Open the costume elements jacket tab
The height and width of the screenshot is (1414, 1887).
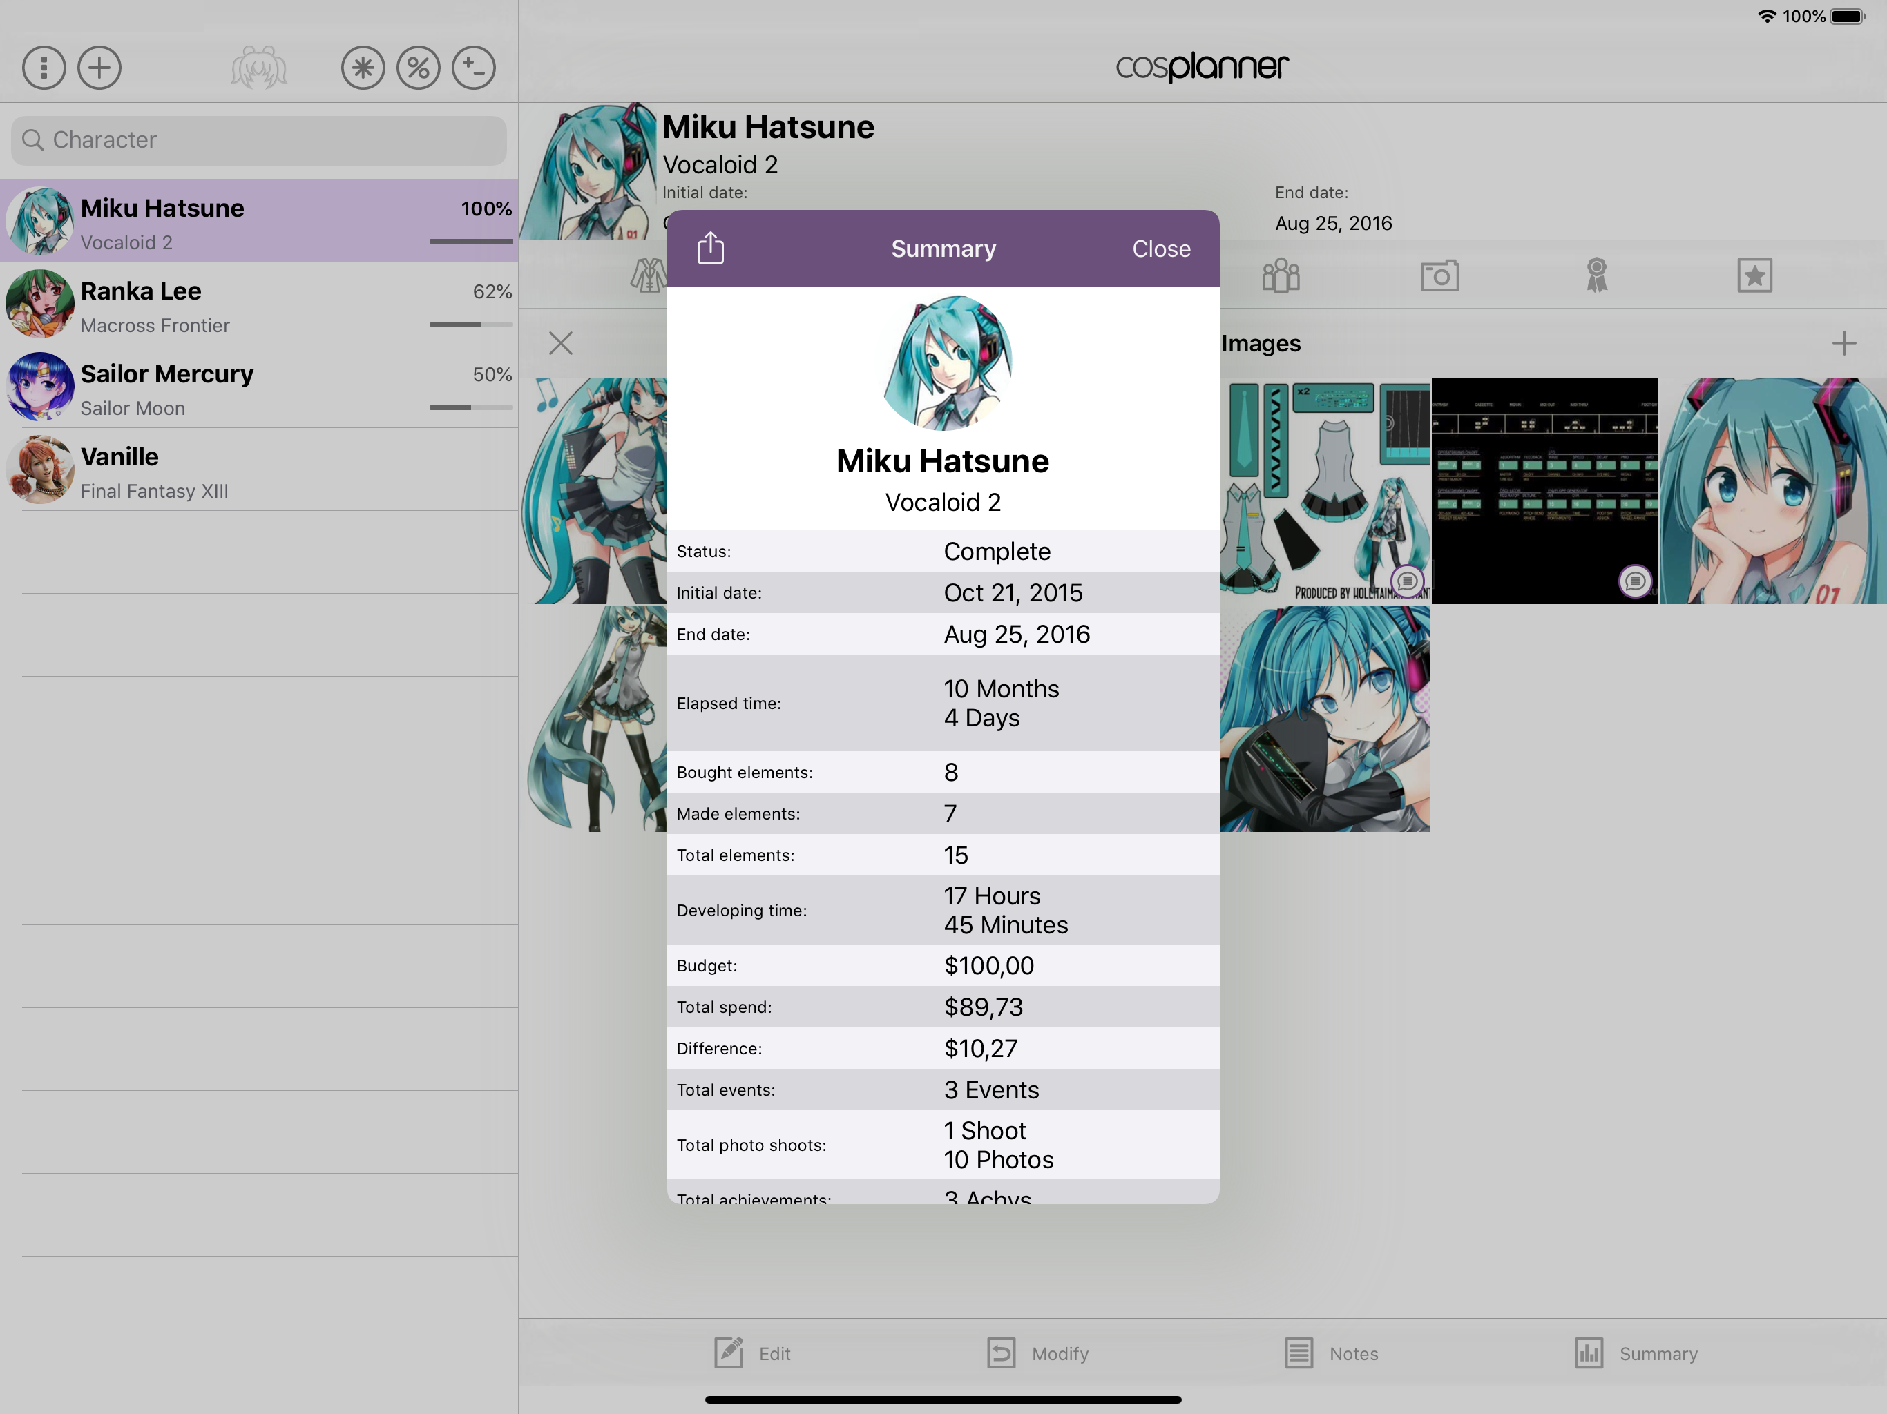point(649,275)
